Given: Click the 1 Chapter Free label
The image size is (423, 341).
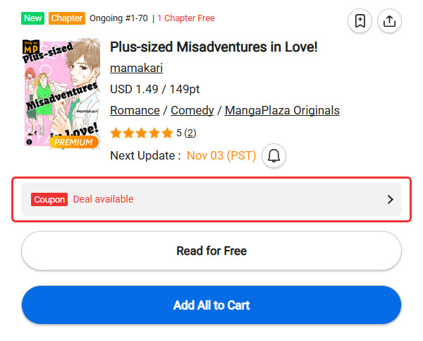Looking at the screenshot, I should (186, 18).
